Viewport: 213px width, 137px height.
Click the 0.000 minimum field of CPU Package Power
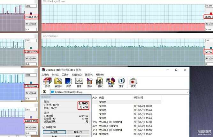tap(209, 29)
